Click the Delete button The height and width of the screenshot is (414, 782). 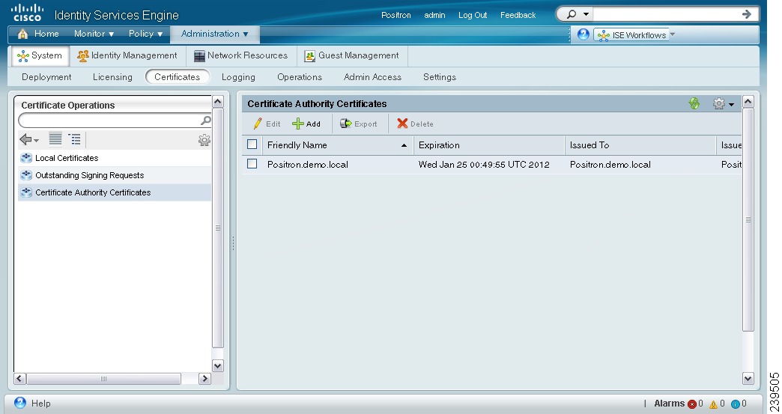click(415, 124)
